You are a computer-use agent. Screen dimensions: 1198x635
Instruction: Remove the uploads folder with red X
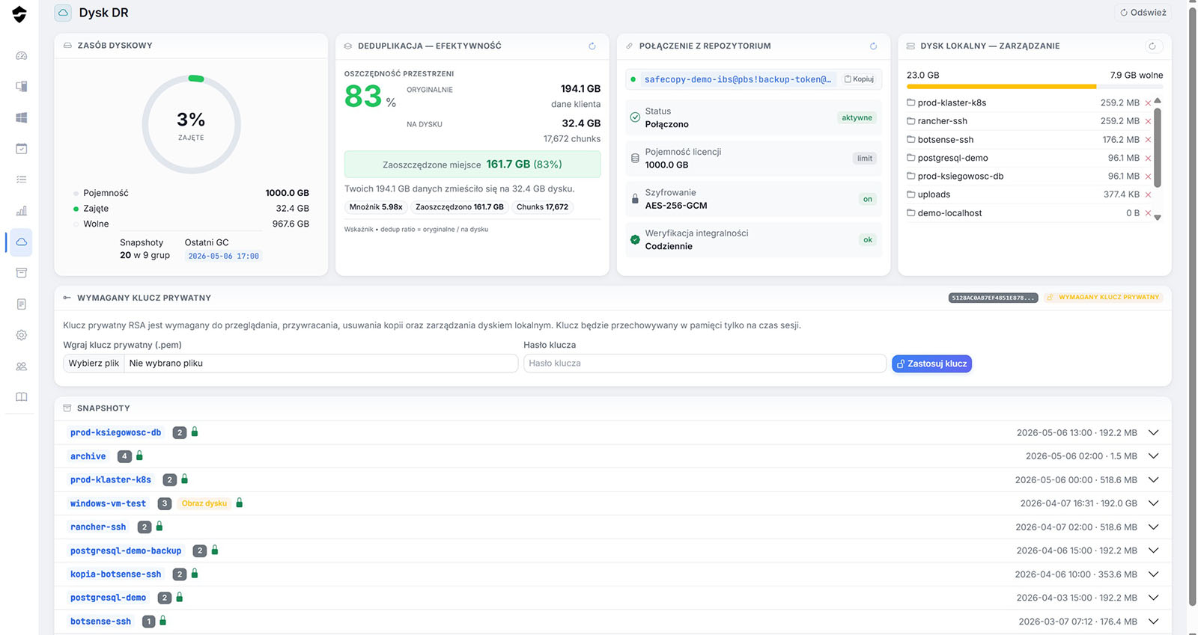1148,194
